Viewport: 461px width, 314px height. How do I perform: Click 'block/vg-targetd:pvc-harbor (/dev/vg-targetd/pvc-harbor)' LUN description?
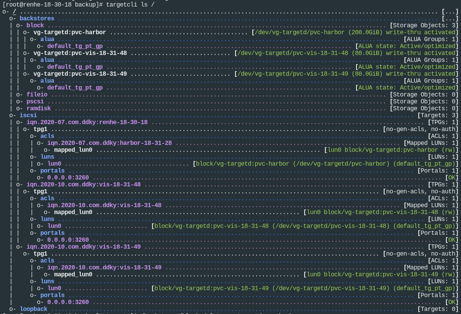(292, 164)
